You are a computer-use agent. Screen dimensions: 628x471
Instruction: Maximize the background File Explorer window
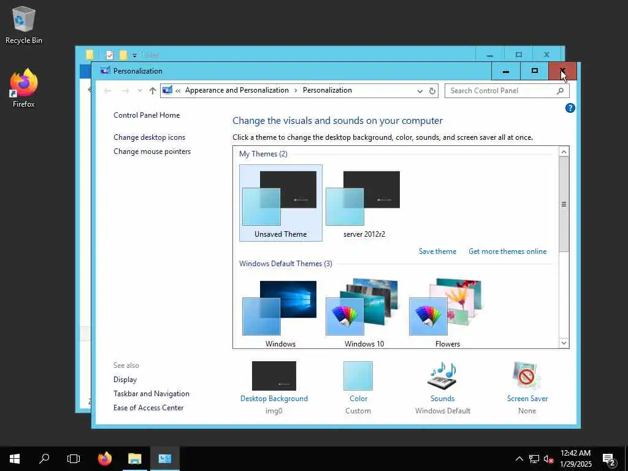[x=518, y=55]
